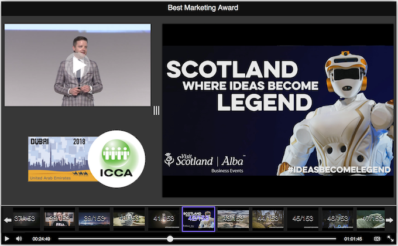Click the three-bar divider handle between video and slide
Viewport: 398px width, 246px height.
pyautogui.click(x=156, y=111)
